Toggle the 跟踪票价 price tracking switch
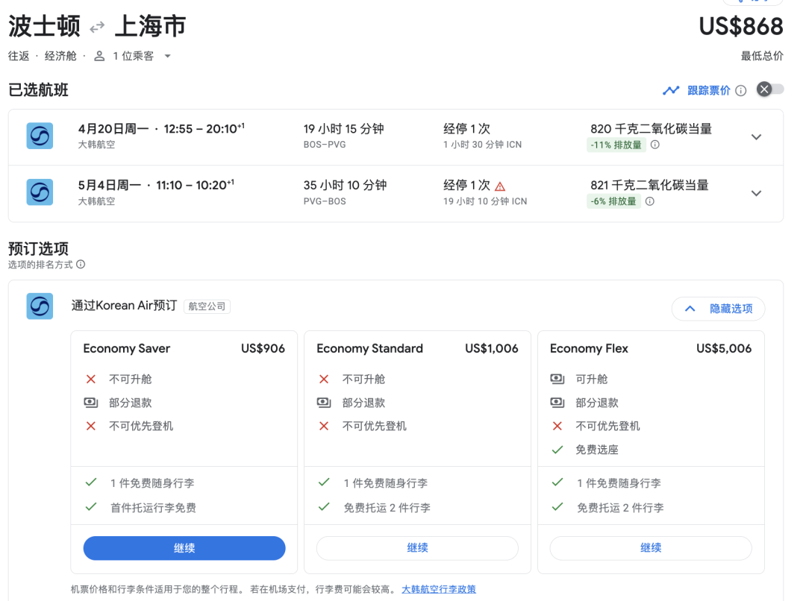This screenshot has width=806, height=601. 770,89
